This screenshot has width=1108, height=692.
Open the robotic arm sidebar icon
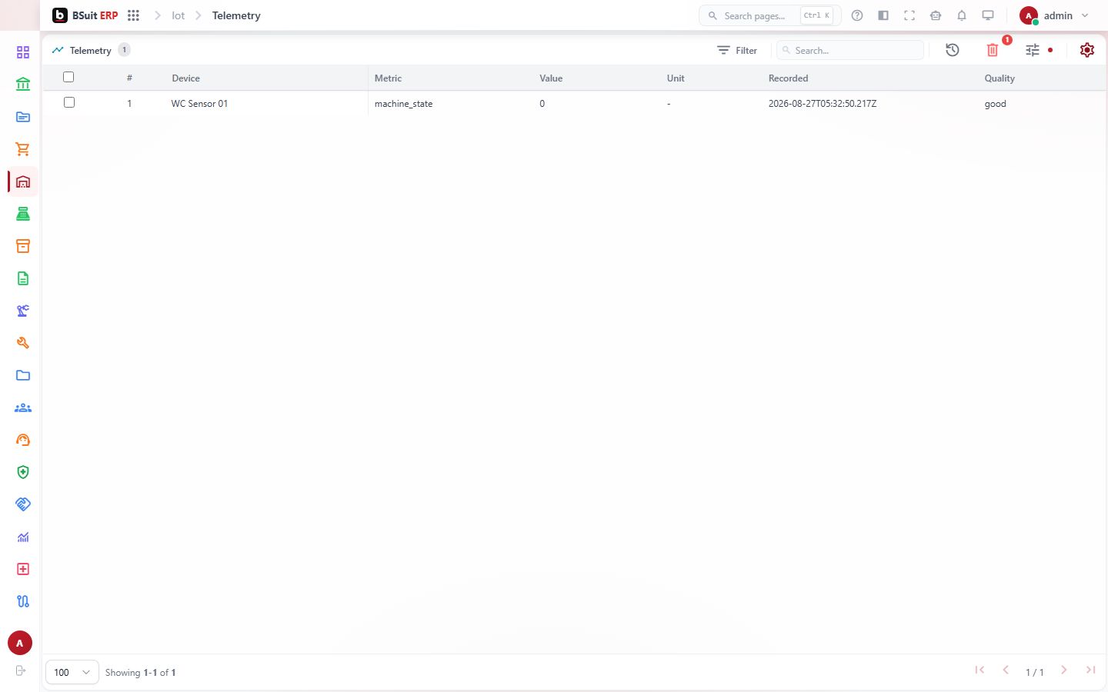[x=23, y=311]
